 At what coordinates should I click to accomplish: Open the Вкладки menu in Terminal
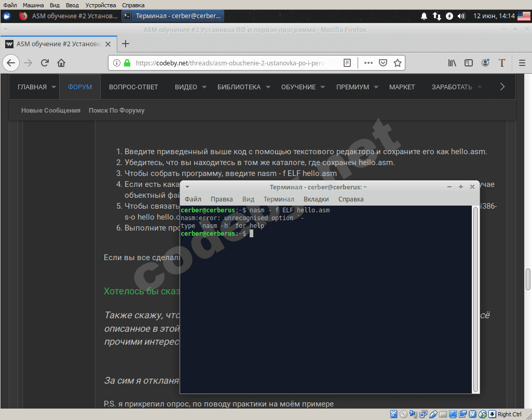(316, 199)
